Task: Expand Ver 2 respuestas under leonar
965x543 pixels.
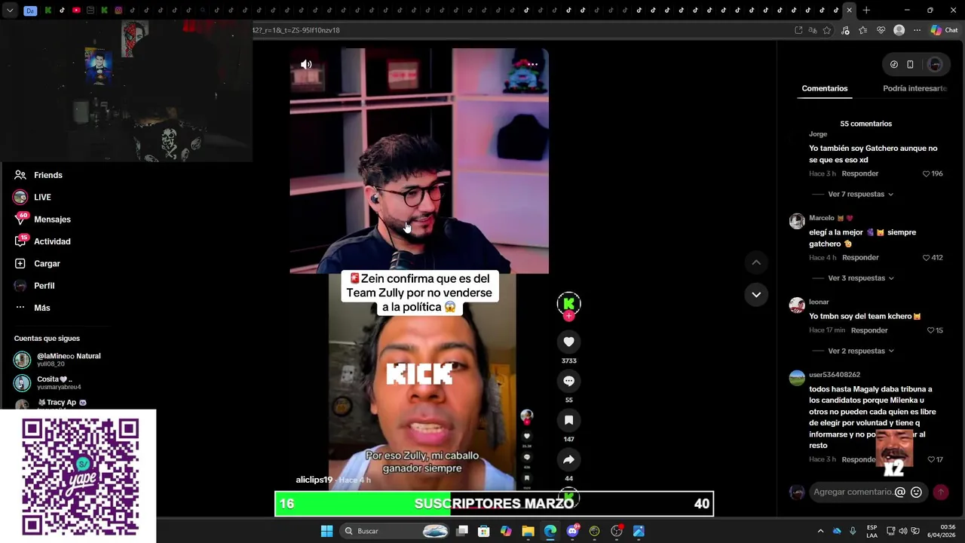Action: click(860, 351)
